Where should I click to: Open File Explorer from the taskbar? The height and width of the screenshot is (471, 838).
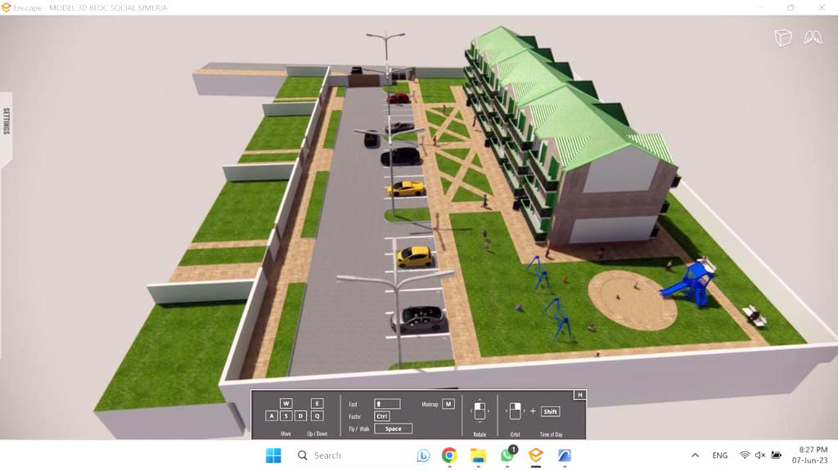coord(478,455)
